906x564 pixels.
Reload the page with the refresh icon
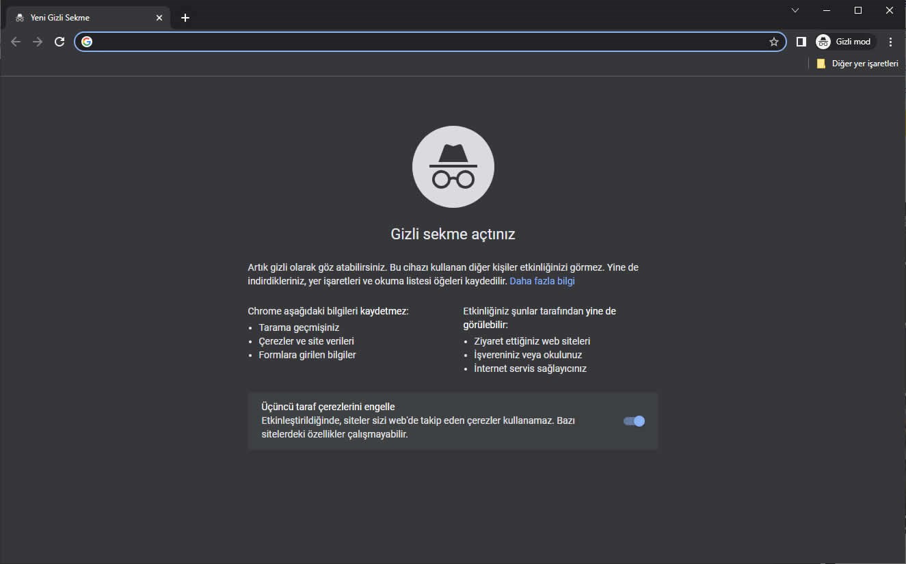tap(59, 42)
